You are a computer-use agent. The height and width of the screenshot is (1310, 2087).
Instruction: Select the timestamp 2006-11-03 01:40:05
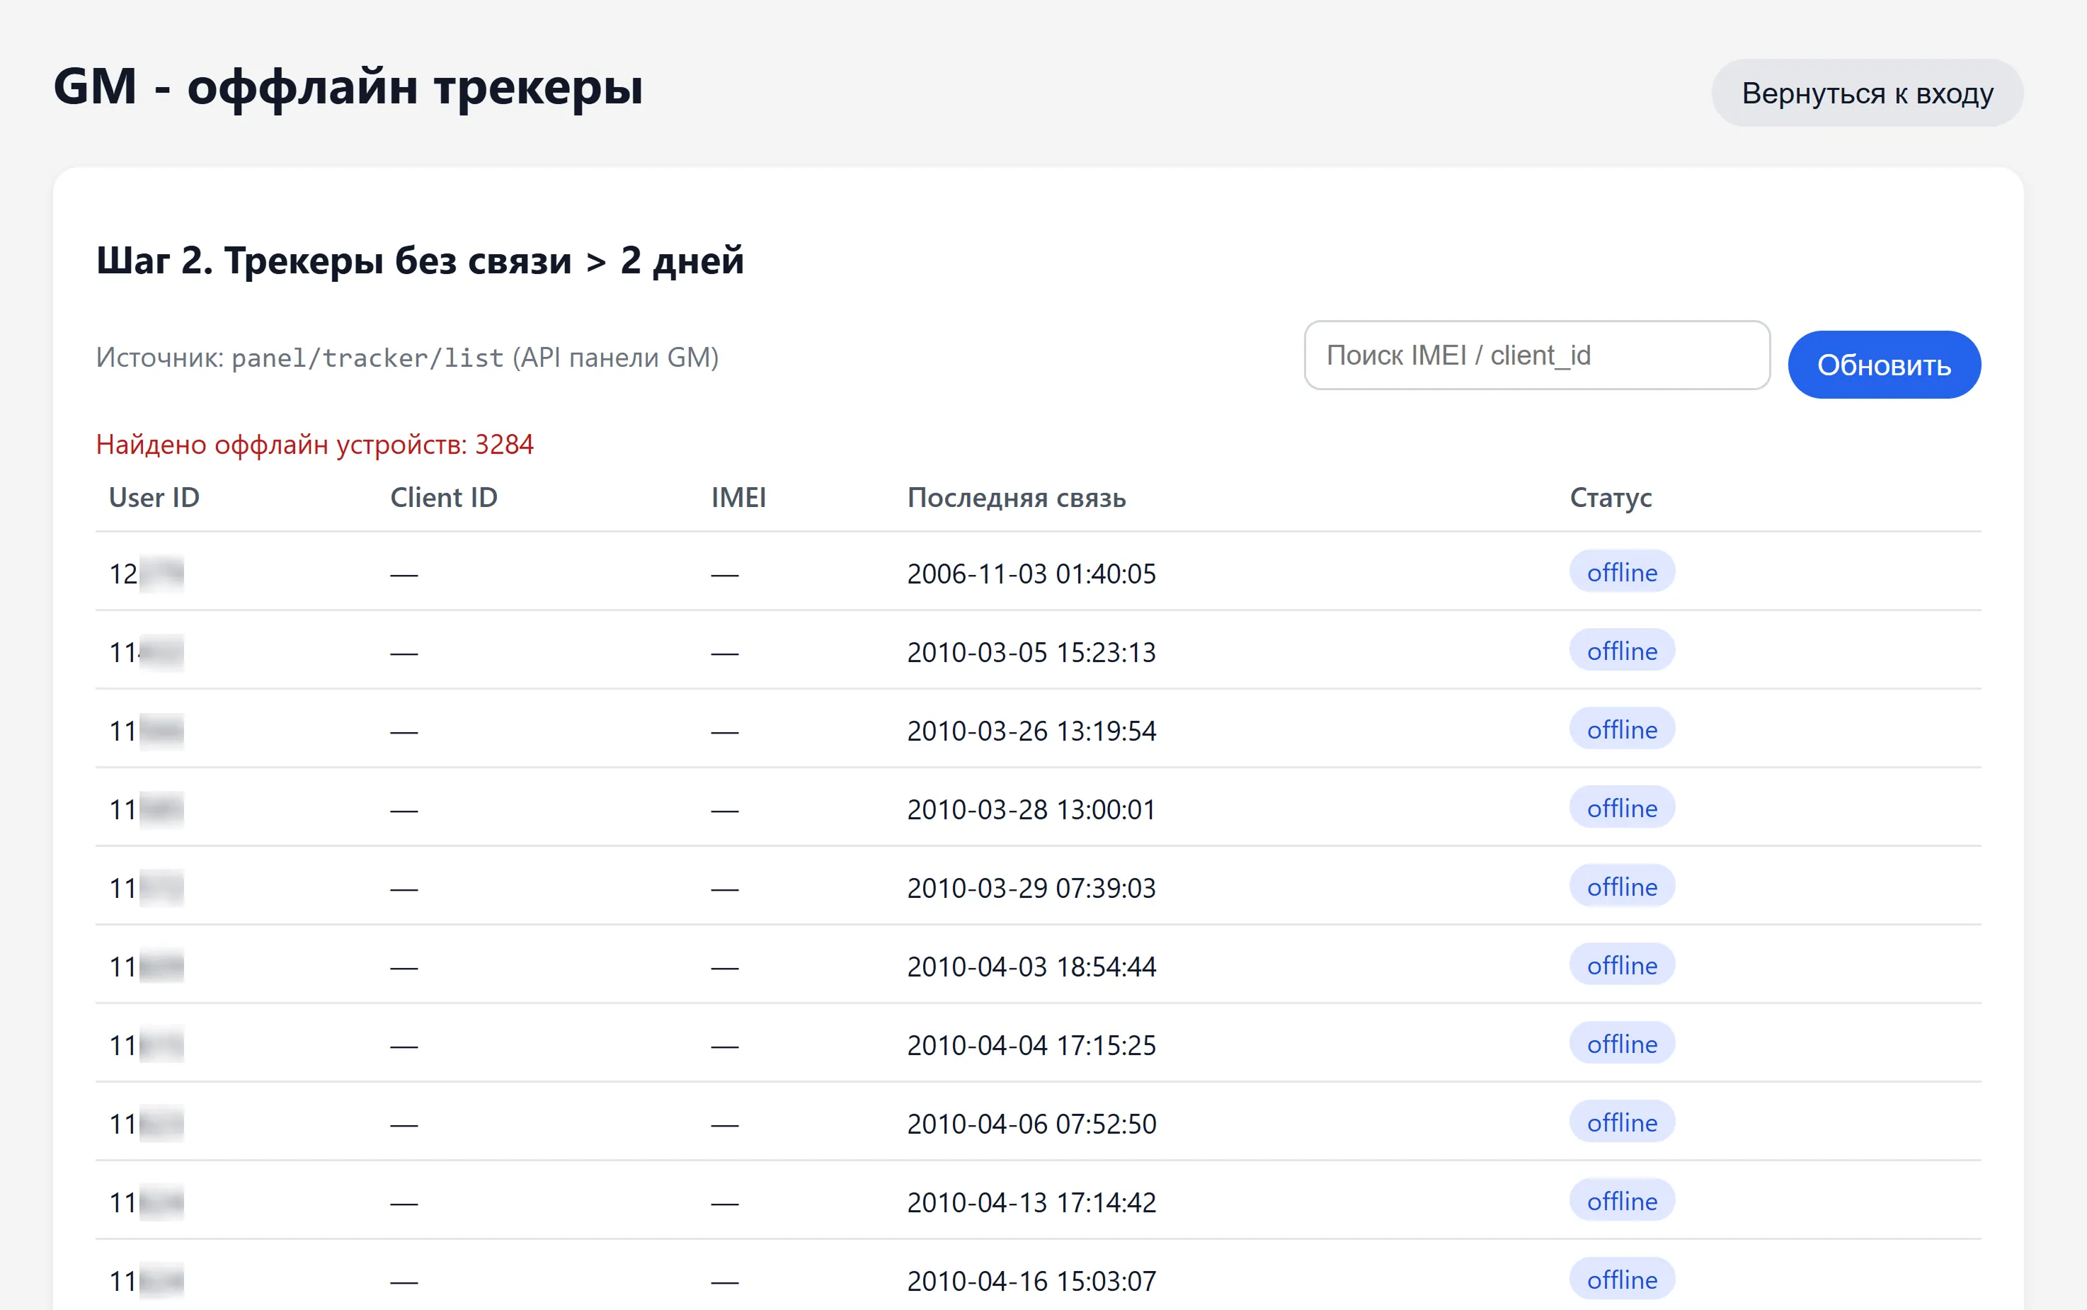(1031, 574)
